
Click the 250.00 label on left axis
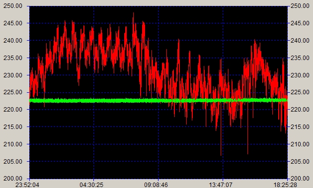coord(13,6)
